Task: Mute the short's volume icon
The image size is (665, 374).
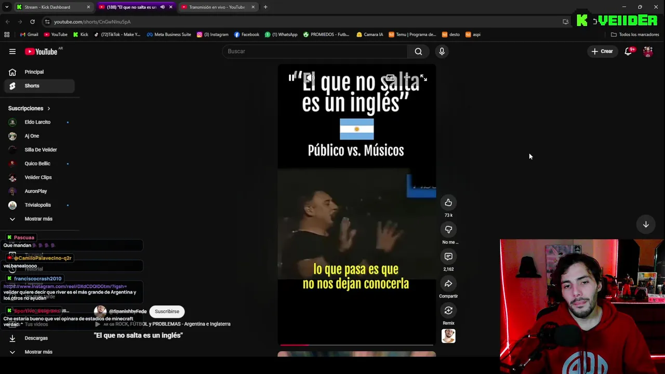Action: [310, 78]
